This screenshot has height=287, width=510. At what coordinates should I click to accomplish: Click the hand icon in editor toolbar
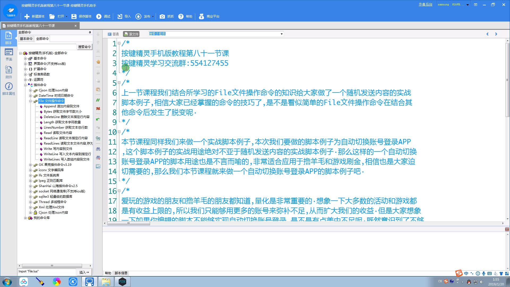pyautogui.click(x=98, y=62)
